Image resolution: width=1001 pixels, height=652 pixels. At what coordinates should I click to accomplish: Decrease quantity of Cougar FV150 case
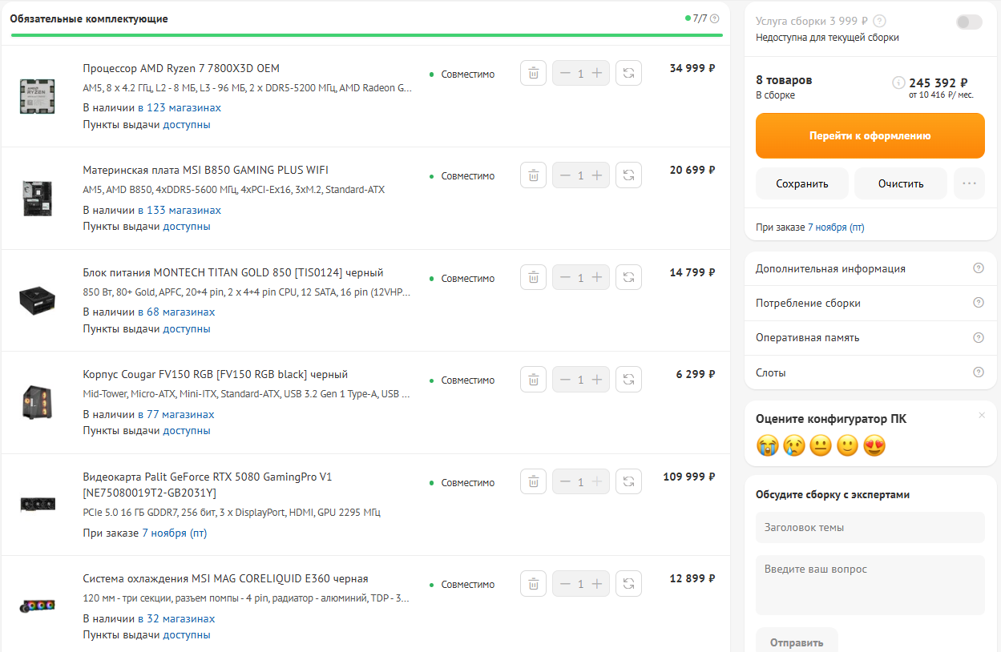[565, 380]
